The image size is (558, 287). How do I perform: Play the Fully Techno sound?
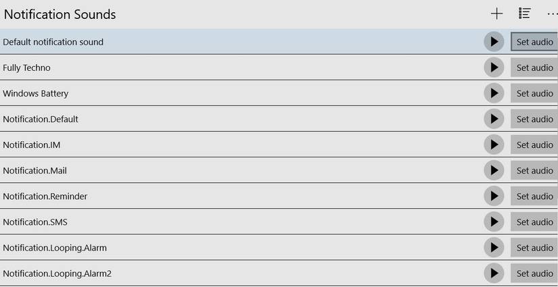(494, 68)
